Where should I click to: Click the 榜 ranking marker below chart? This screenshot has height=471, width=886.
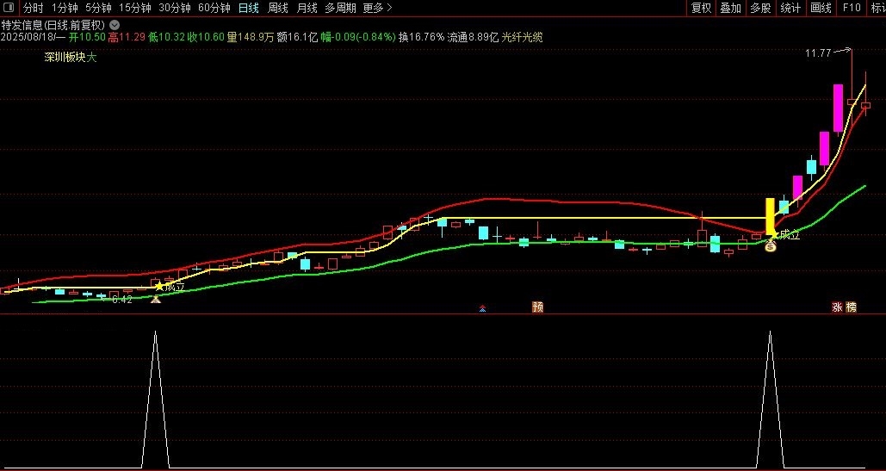[851, 307]
